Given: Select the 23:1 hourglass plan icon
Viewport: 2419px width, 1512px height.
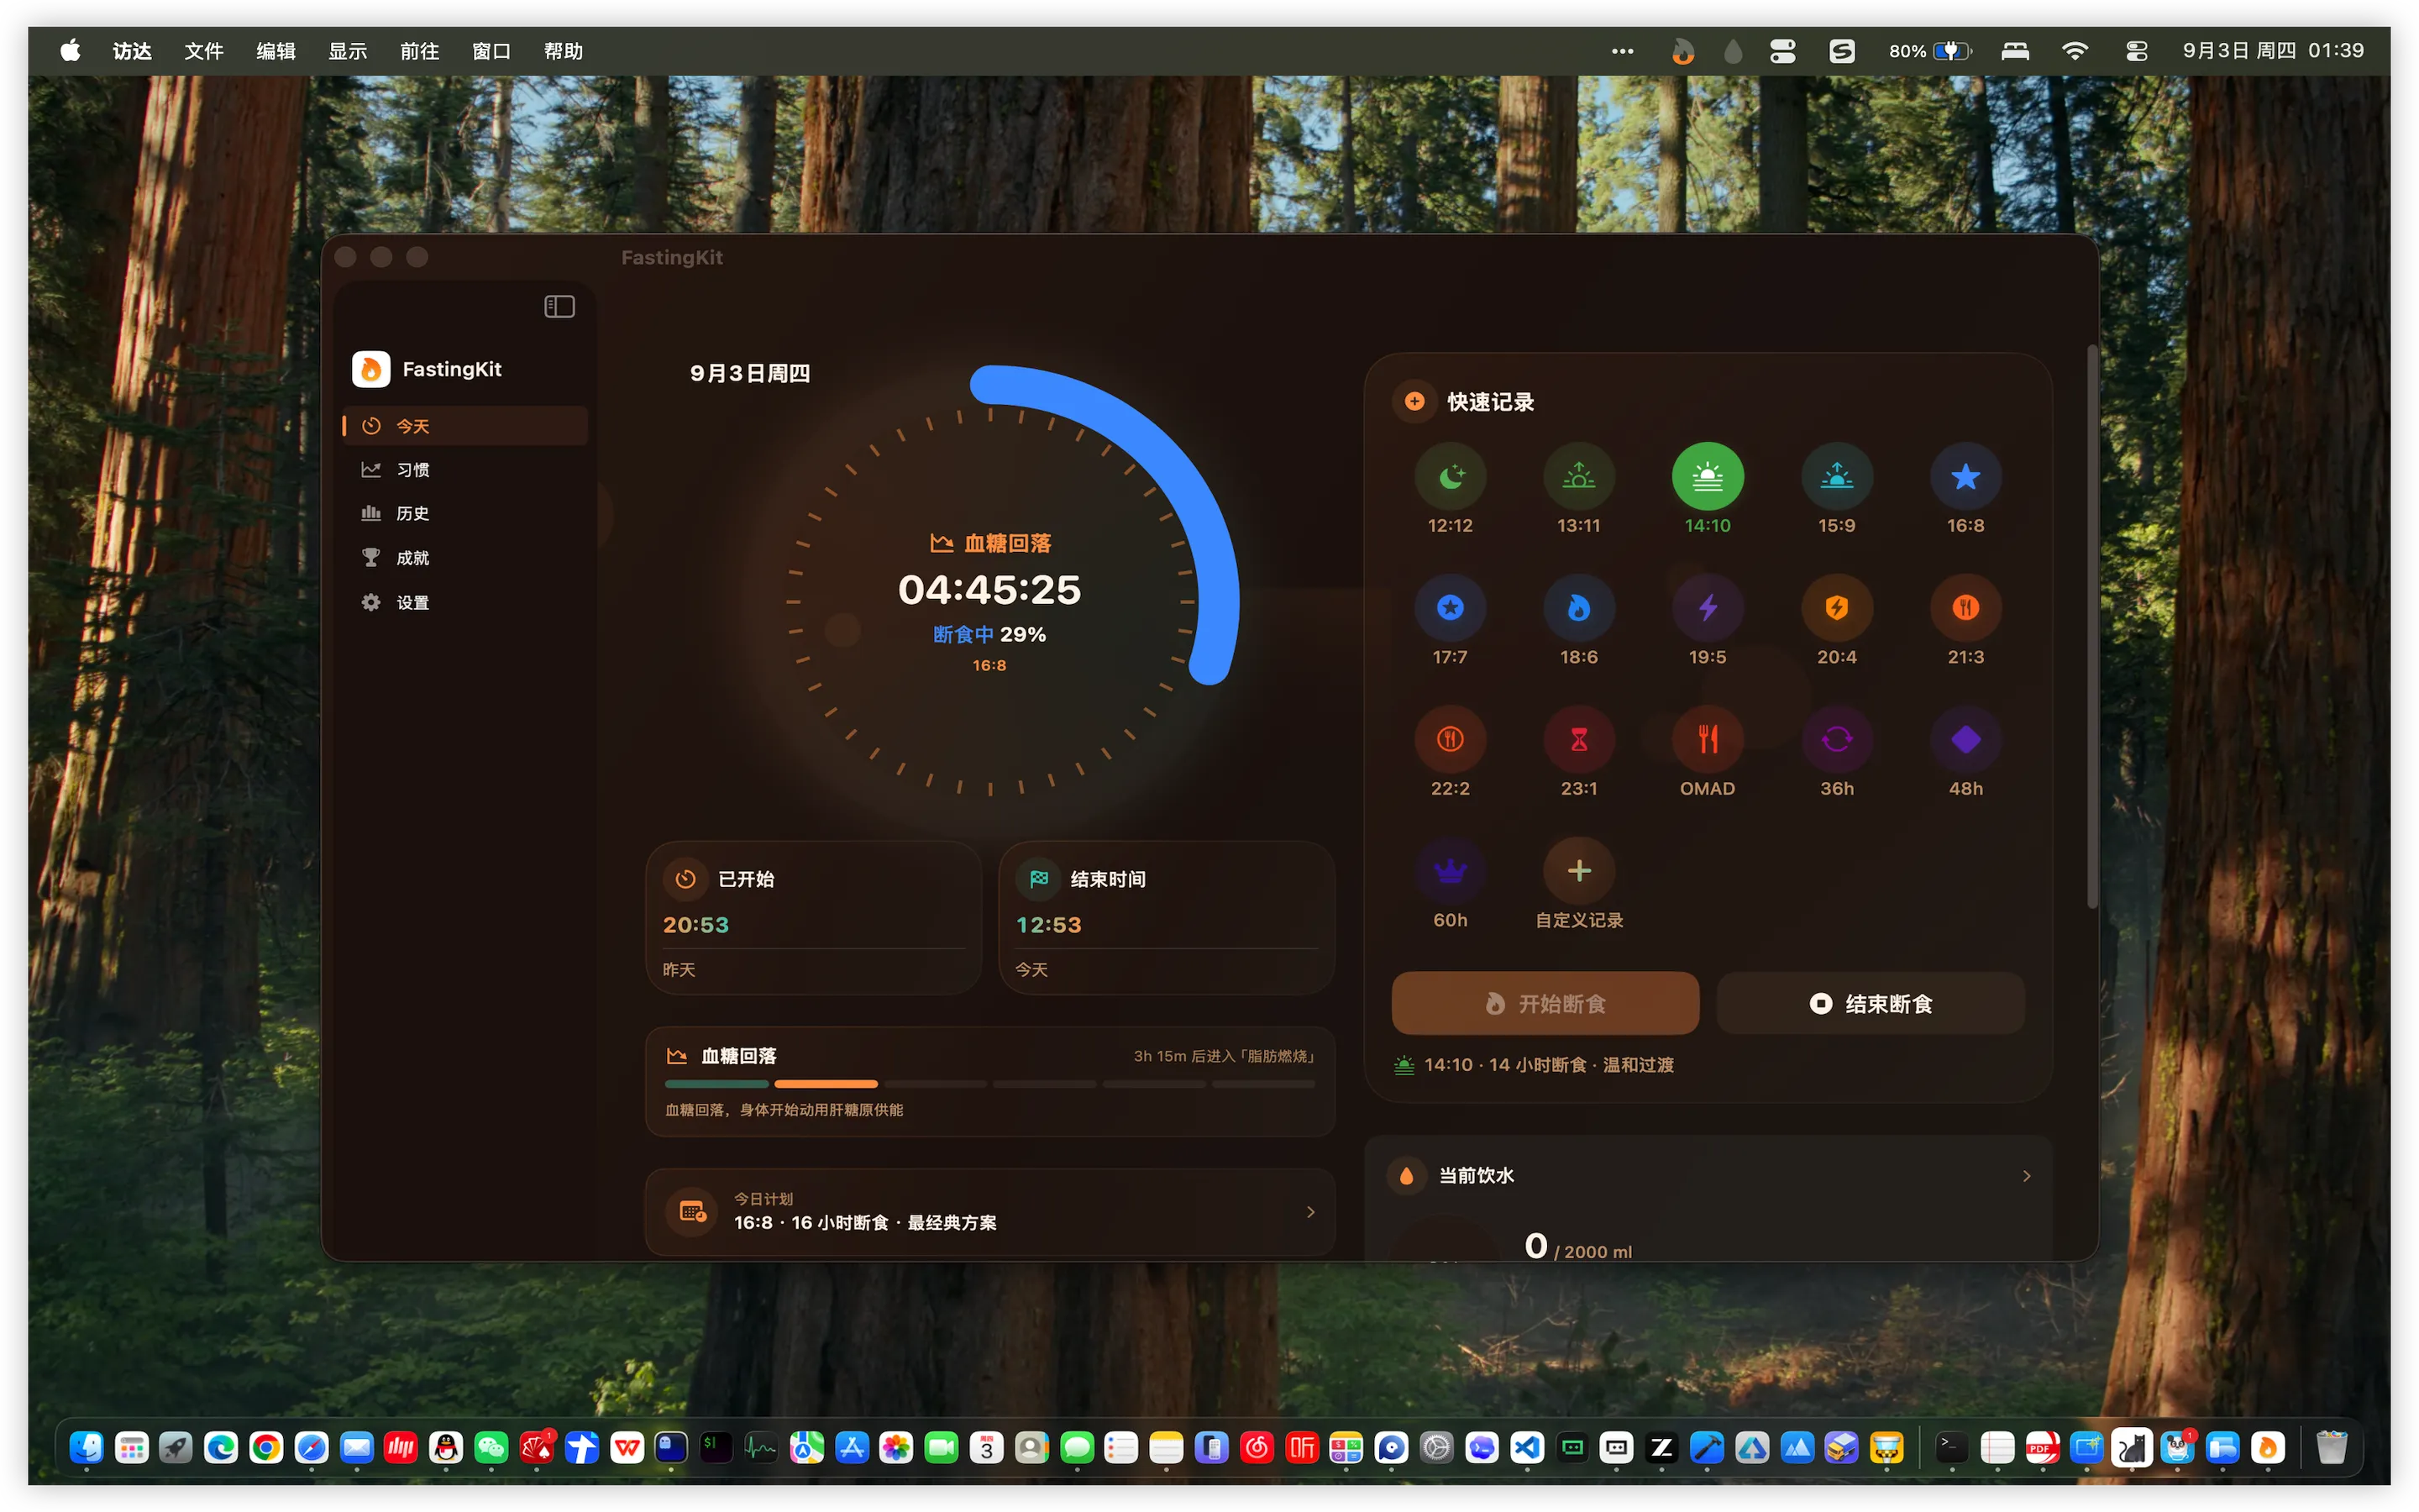Looking at the screenshot, I should [1578, 740].
